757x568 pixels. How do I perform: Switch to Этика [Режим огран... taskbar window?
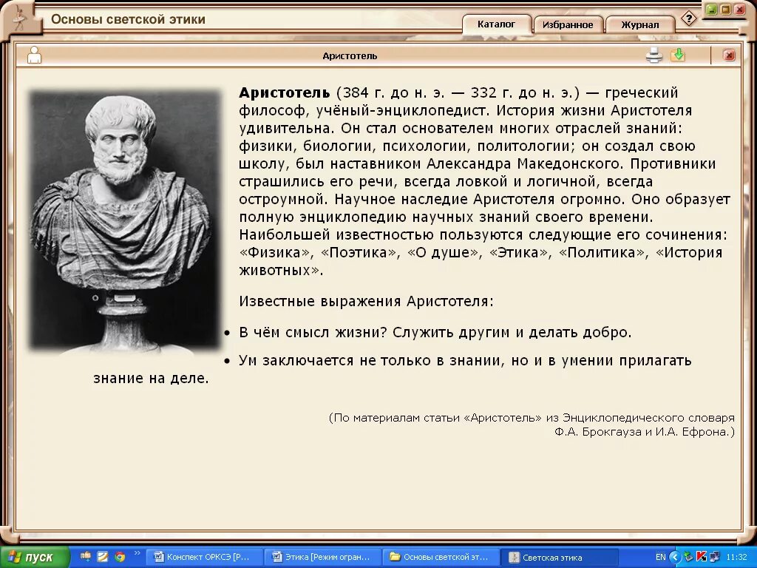(x=322, y=557)
